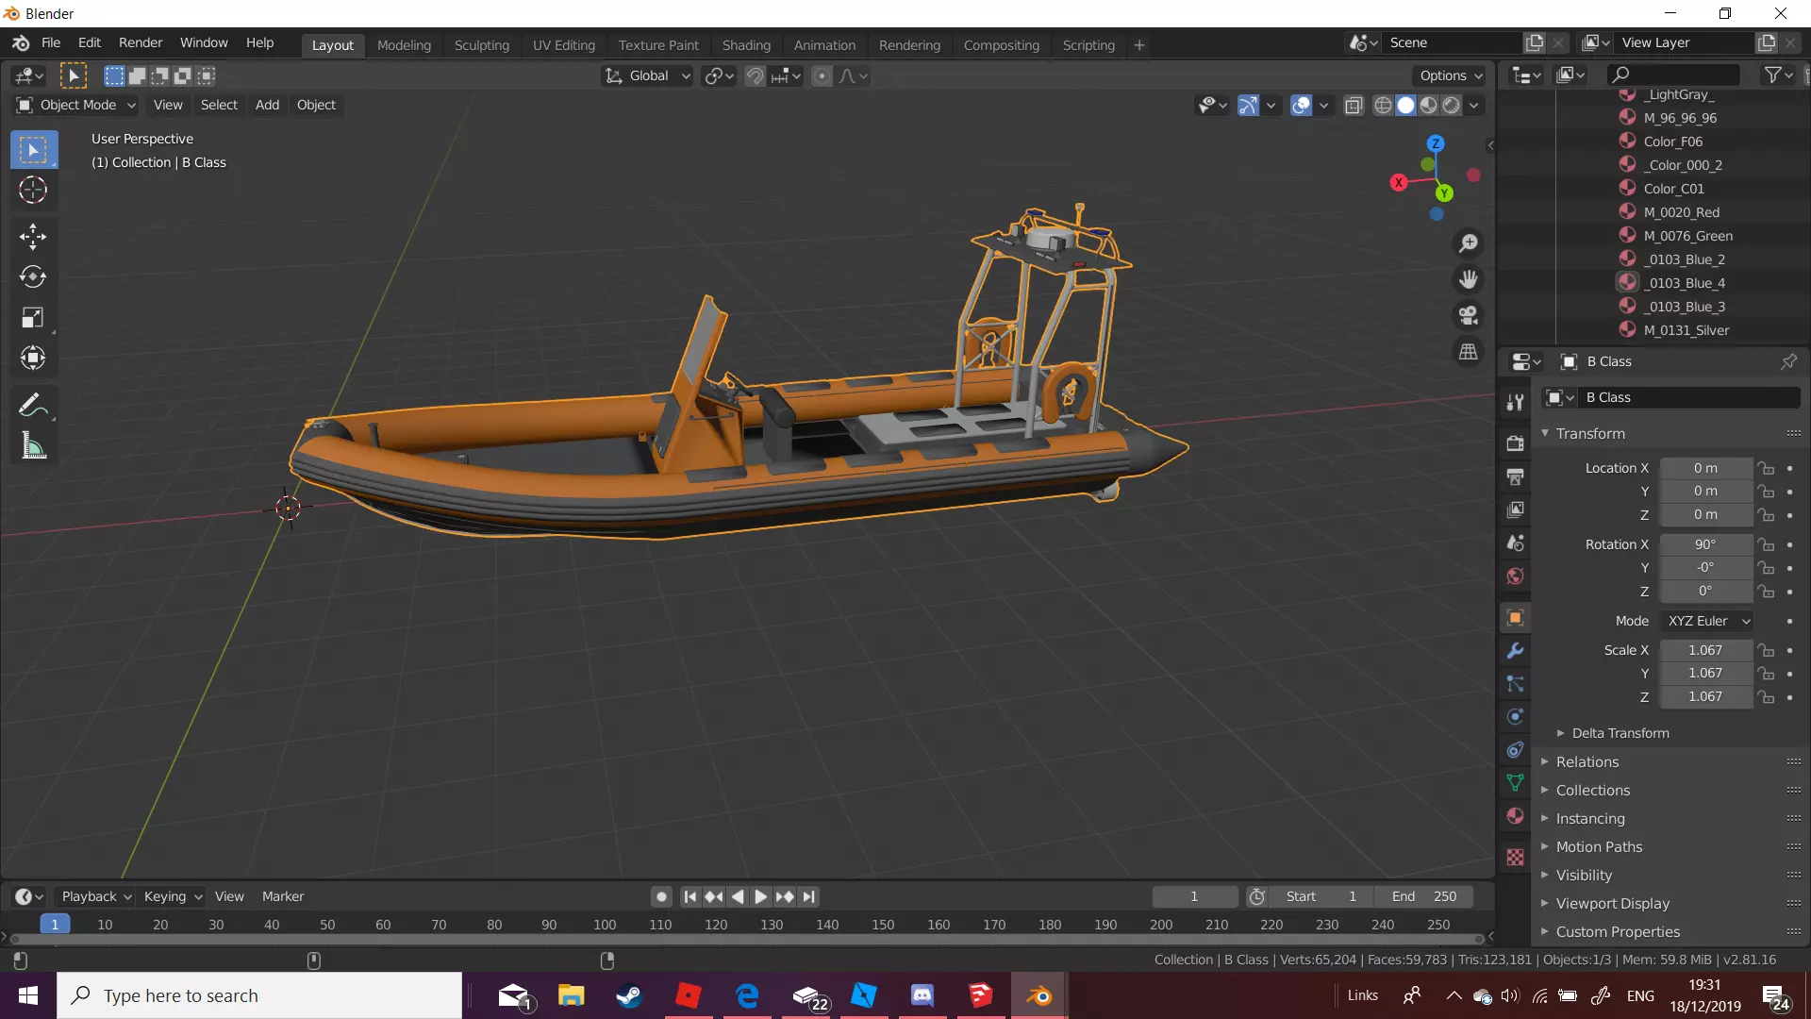Image resolution: width=1811 pixels, height=1019 pixels.
Task: Toggle camera view in viewport
Action: (1469, 316)
